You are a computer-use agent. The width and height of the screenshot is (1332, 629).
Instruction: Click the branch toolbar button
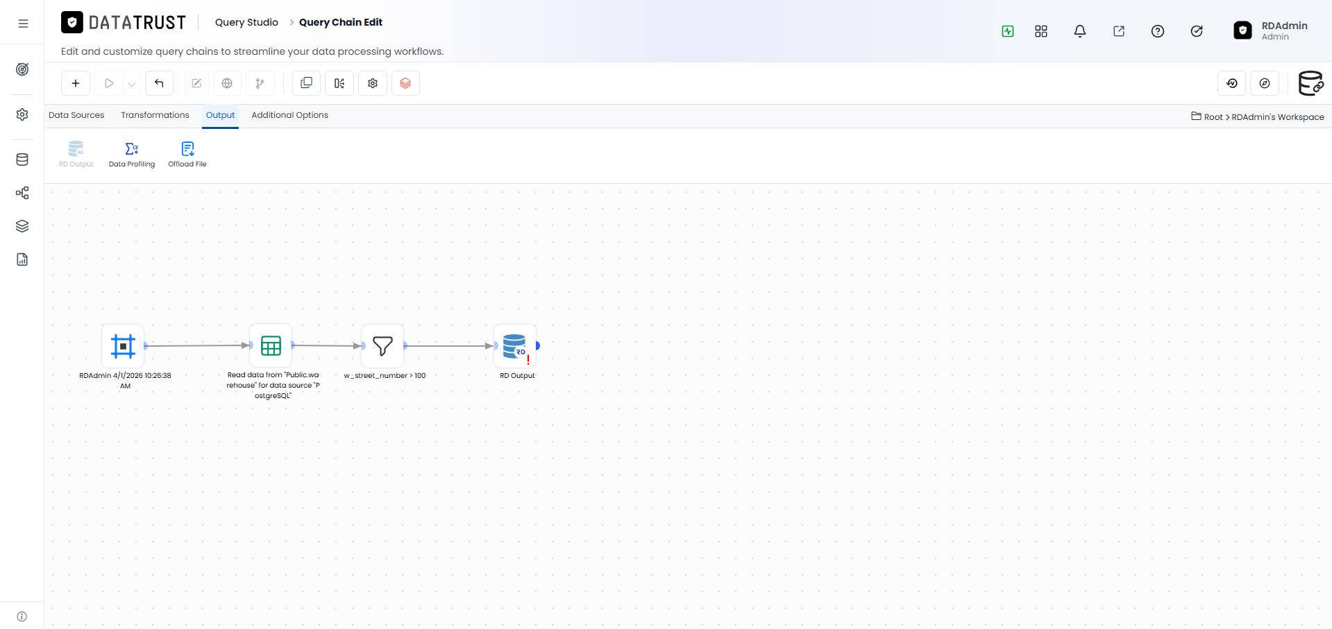point(260,83)
